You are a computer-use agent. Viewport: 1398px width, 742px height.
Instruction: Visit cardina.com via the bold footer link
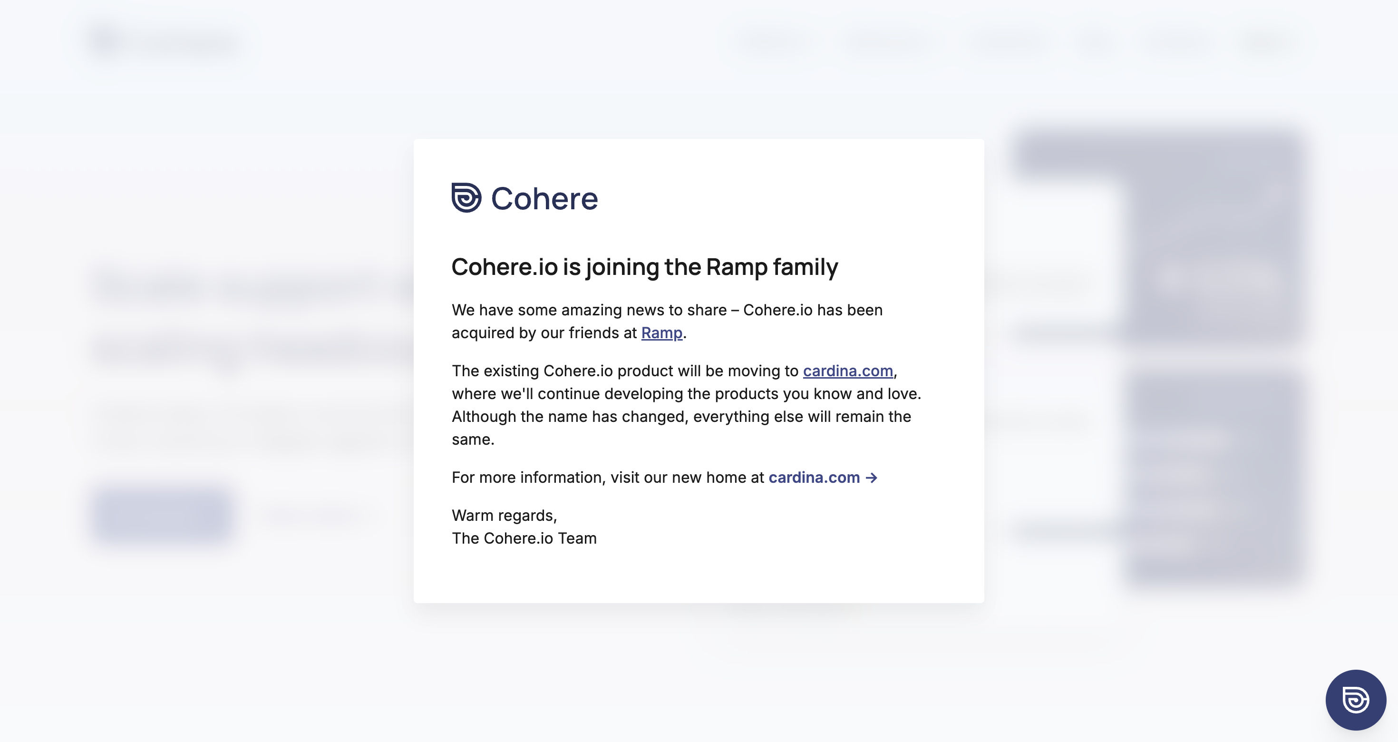(814, 478)
